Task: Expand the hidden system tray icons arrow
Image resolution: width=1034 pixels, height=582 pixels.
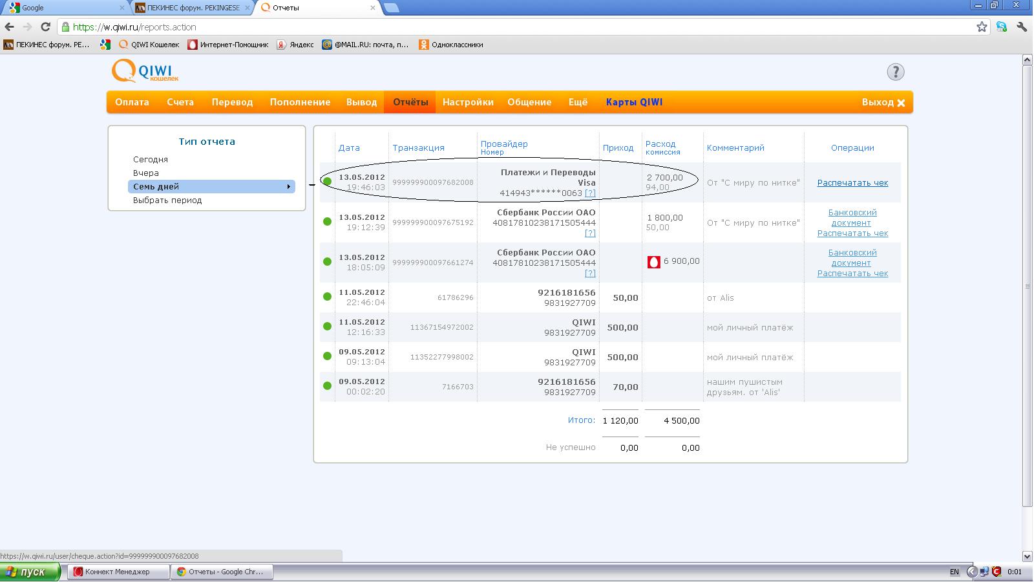Action: [971, 572]
